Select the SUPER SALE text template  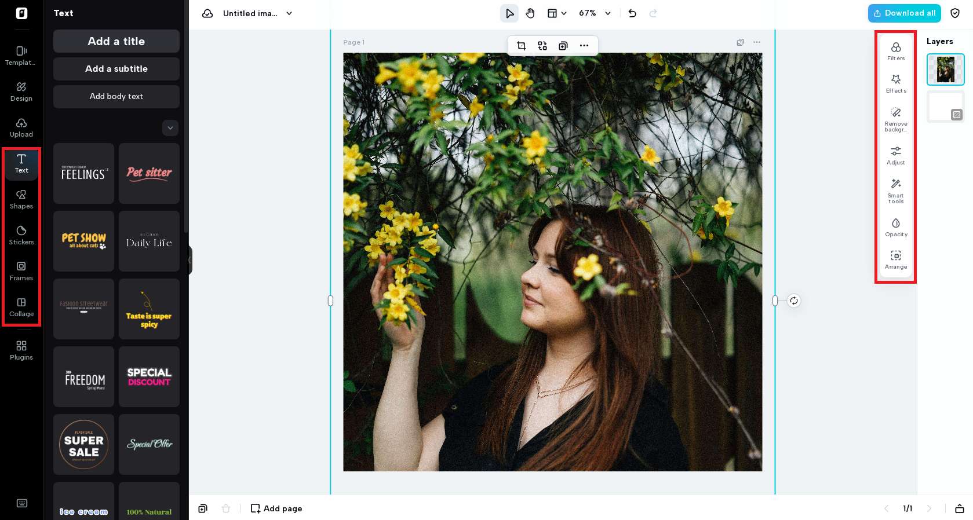click(84, 445)
